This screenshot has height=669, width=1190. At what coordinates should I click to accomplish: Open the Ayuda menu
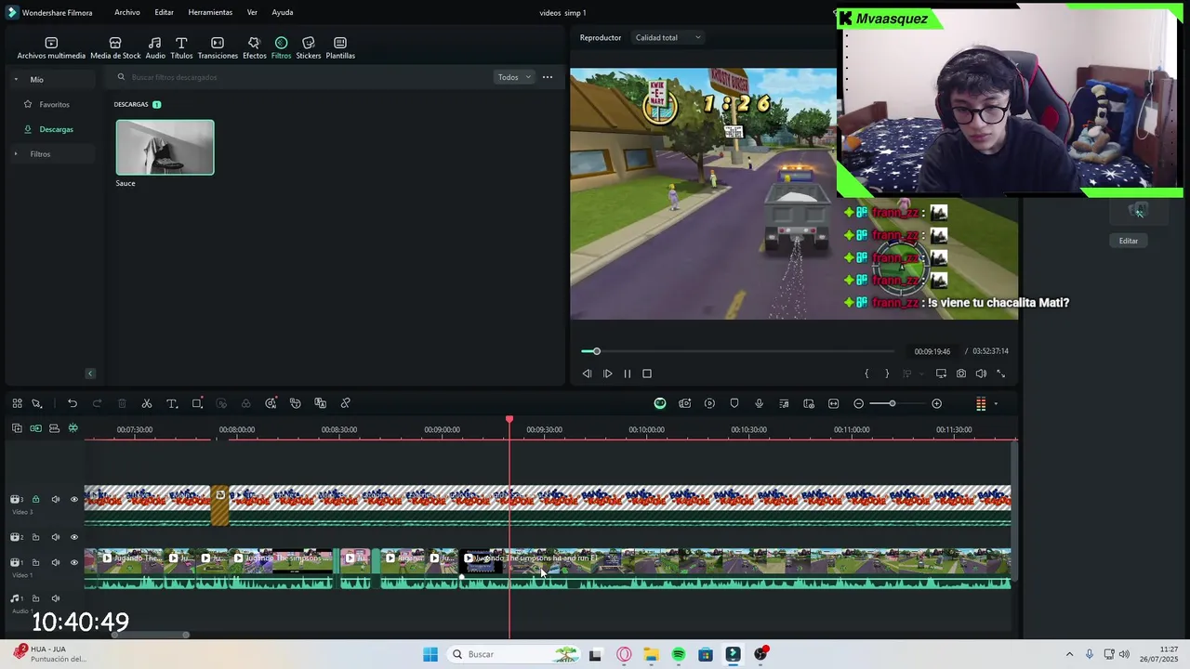283,12
